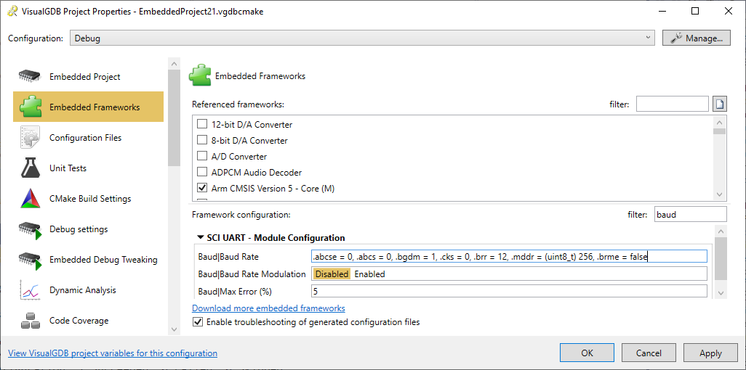Switch to CMake Build Settings page
746x370 pixels.
[89, 199]
